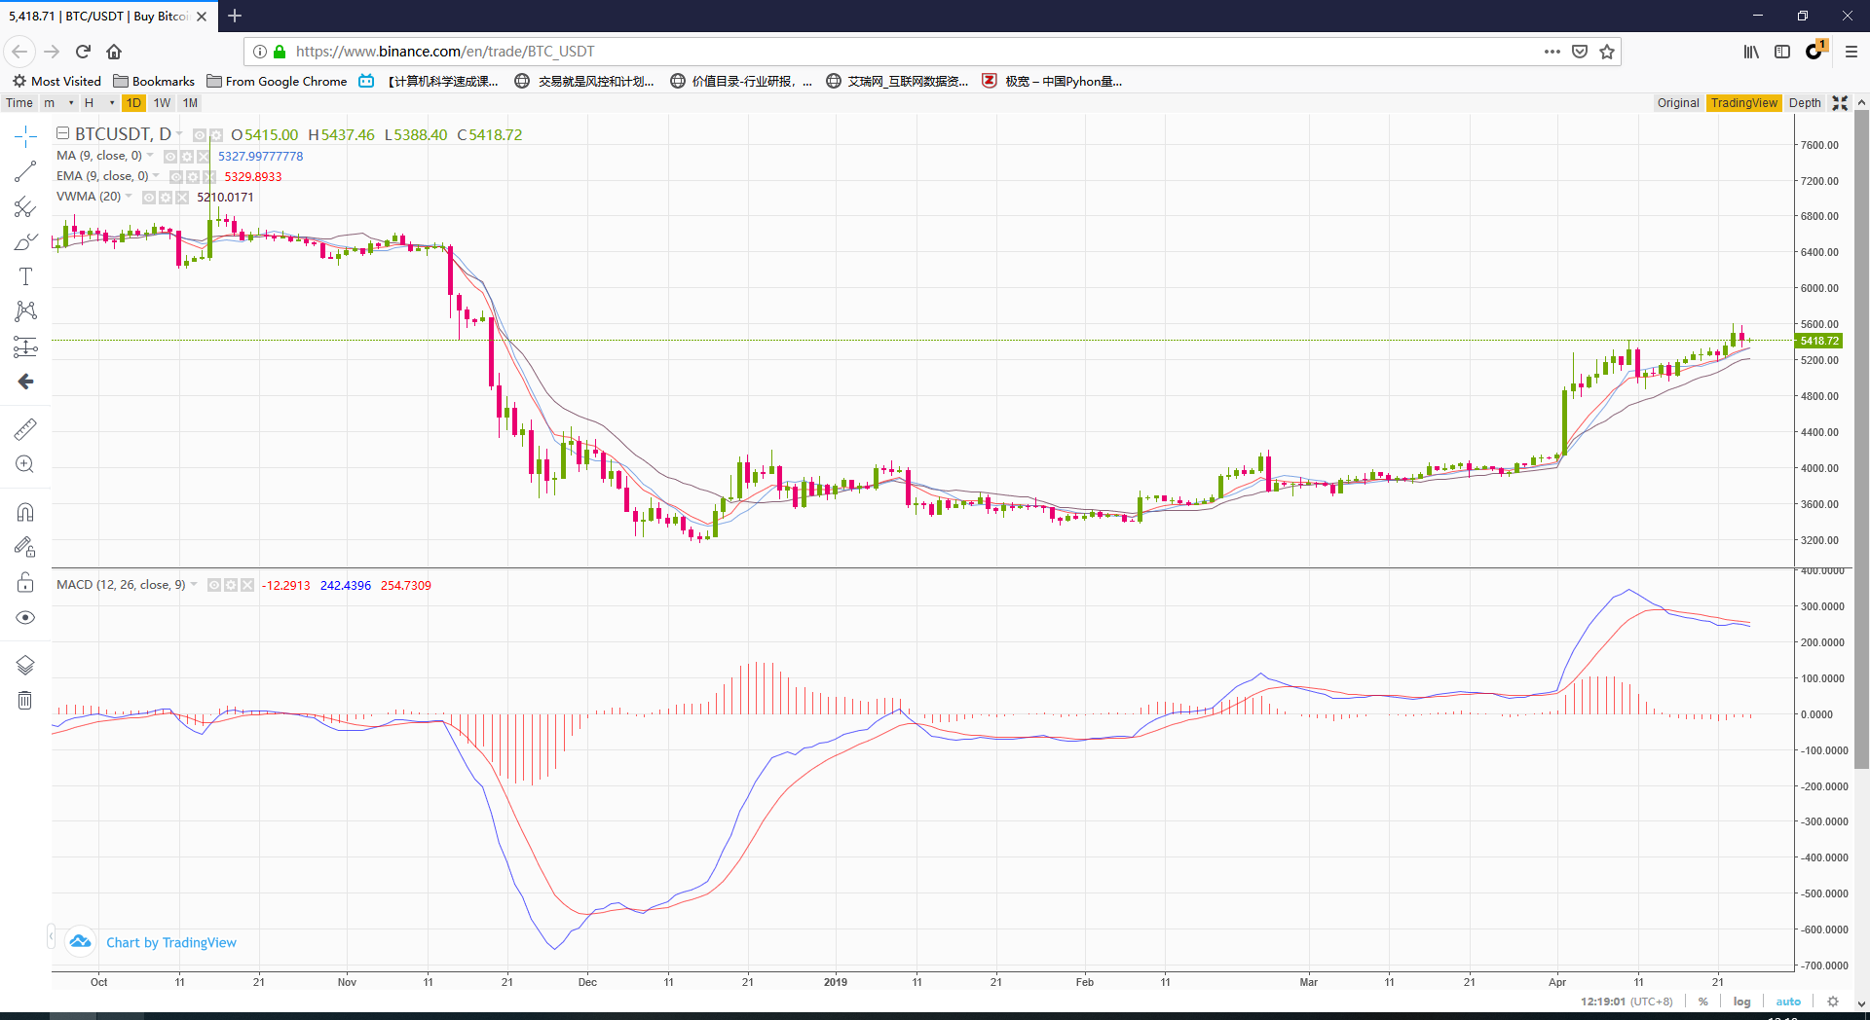This screenshot has height=1020, width=1870.
Task: Open the minutes 'm' interval dropdown
Action: click(x=58, y=103)
